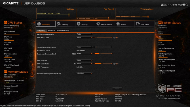Click the Fan Speed graph panel

tap(95, 14)
